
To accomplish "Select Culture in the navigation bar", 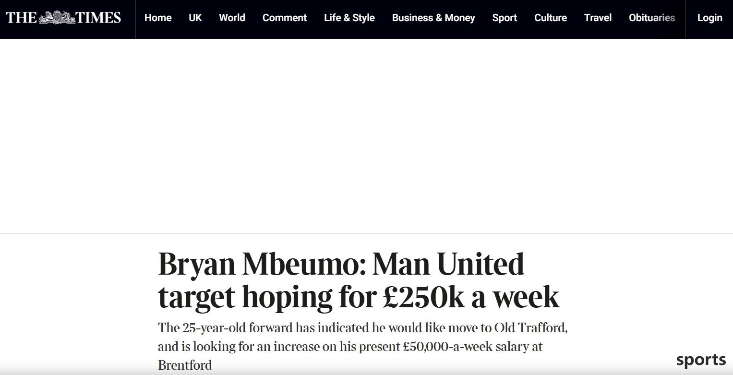I will point(551,18).
